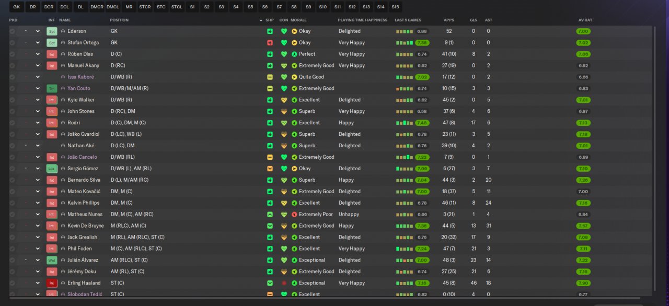Open the selection dropdown for Nathan Aké

[38, 146]
